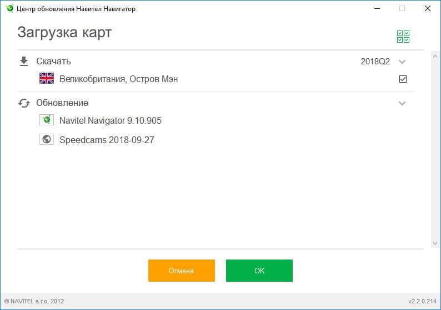This screenshot has width=441, height=310.
Task: Click the 2018Q2 version label
Action: pyautogui.click(x=375, y=62)
